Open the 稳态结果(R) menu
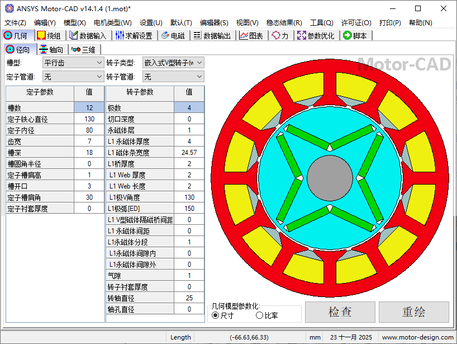 284,23
